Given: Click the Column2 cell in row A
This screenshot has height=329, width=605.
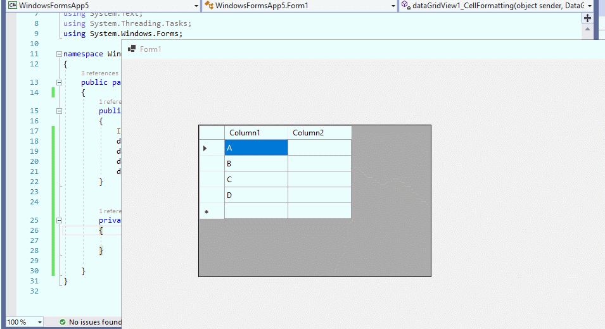Looking at the screenshot, I should (319, 147).
